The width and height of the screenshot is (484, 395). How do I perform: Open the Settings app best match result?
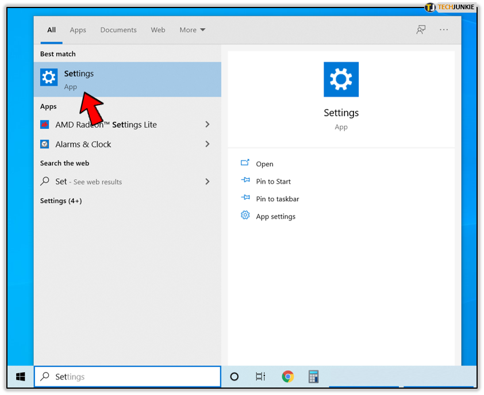(x=128, y=79)
